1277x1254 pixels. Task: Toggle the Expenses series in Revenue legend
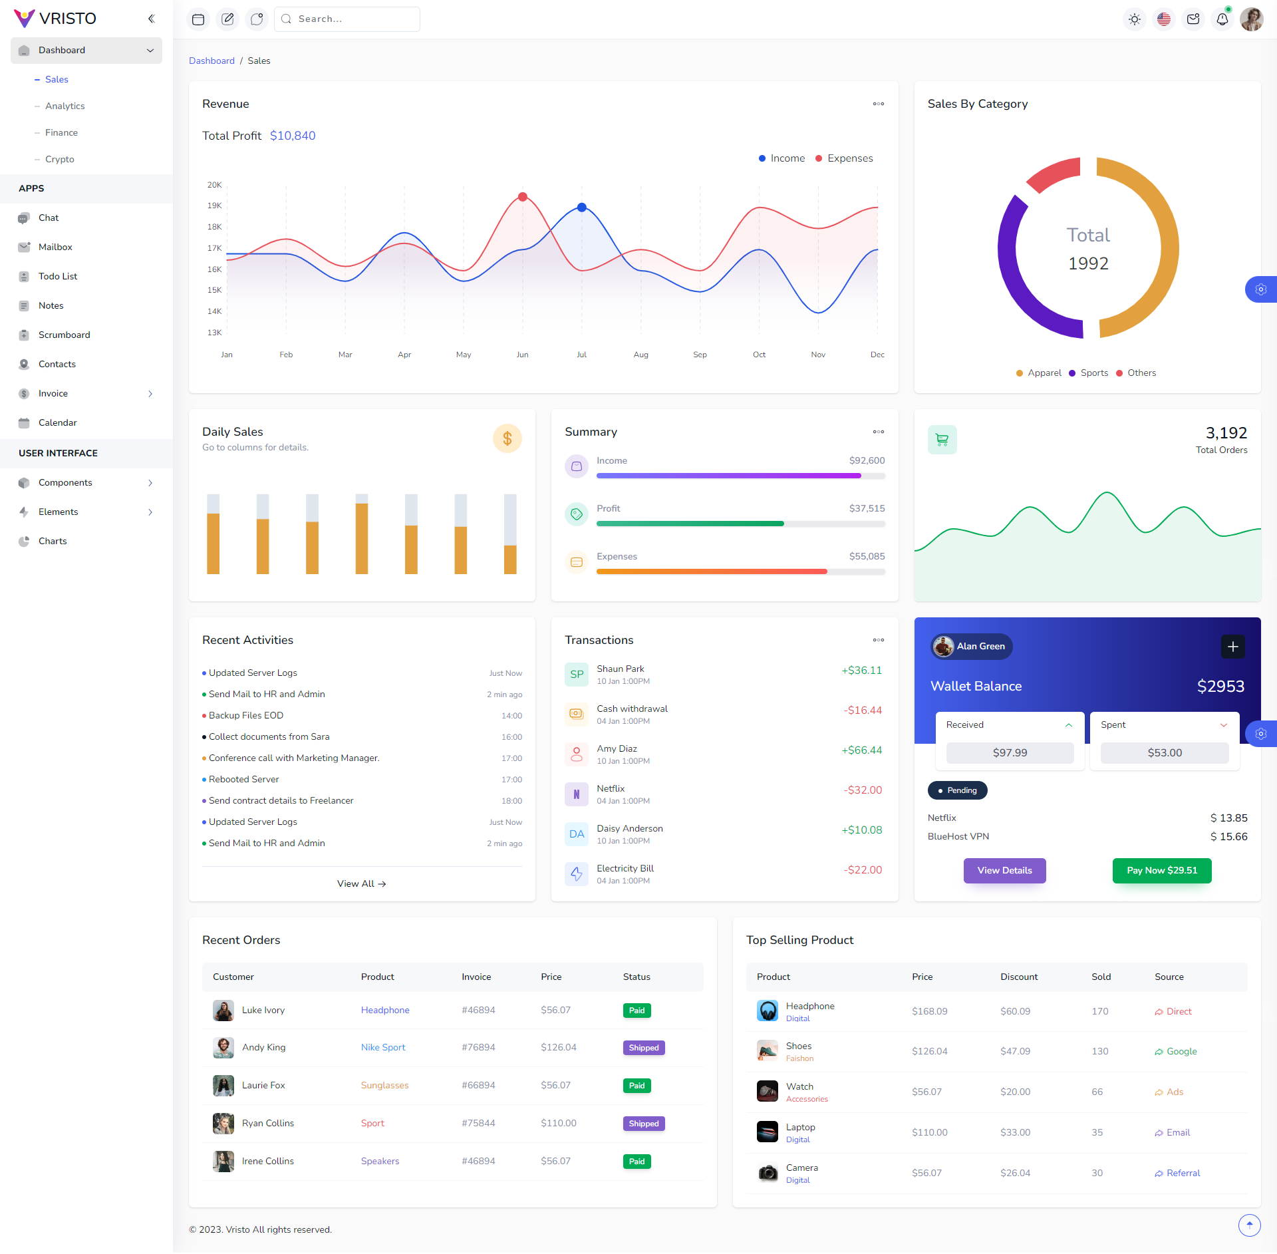[844, 158]
